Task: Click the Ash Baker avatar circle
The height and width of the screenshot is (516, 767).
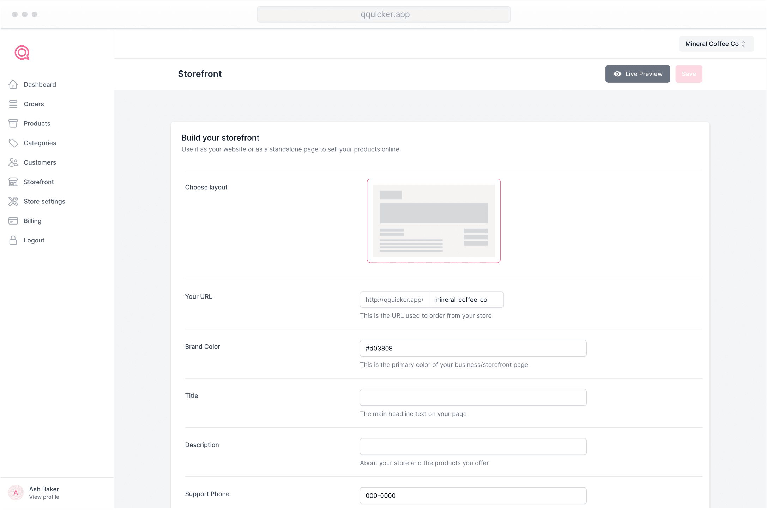Action: 16,492
